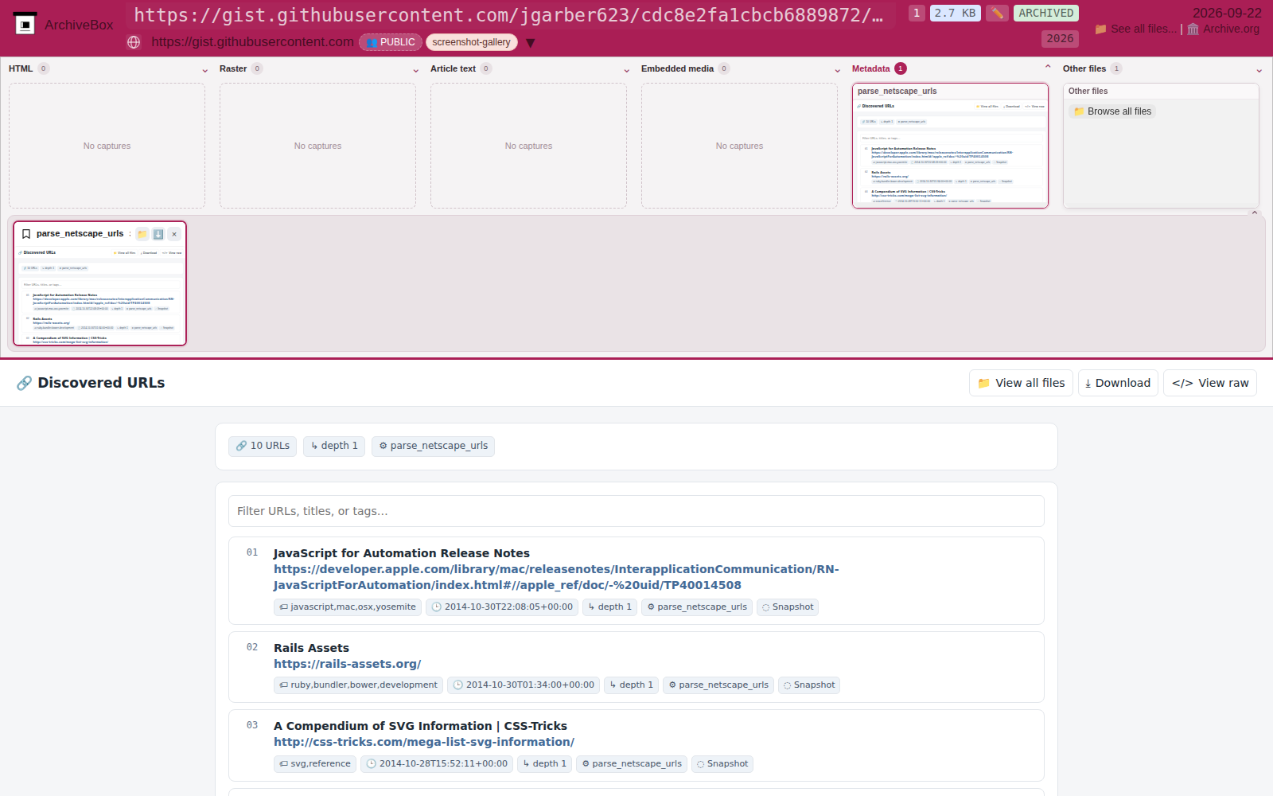
Task: Collapse the Metadata section chevron
Action: coord(1048,68)
